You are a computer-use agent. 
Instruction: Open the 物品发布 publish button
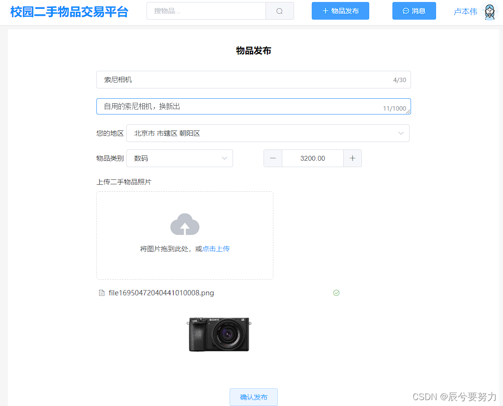340,11
